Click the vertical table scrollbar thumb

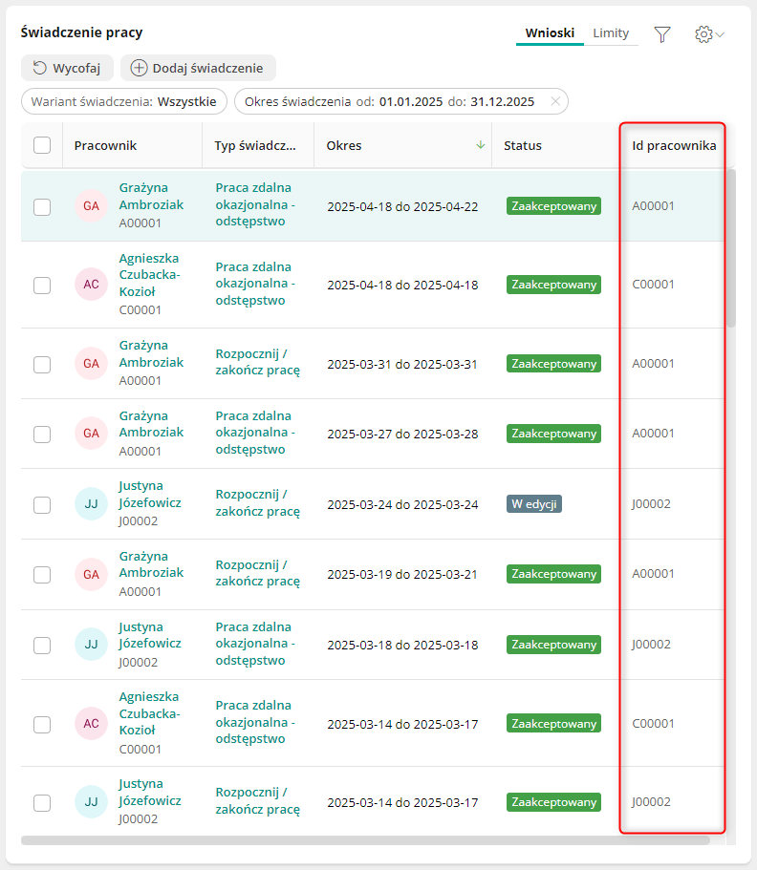tap(731, 248)
